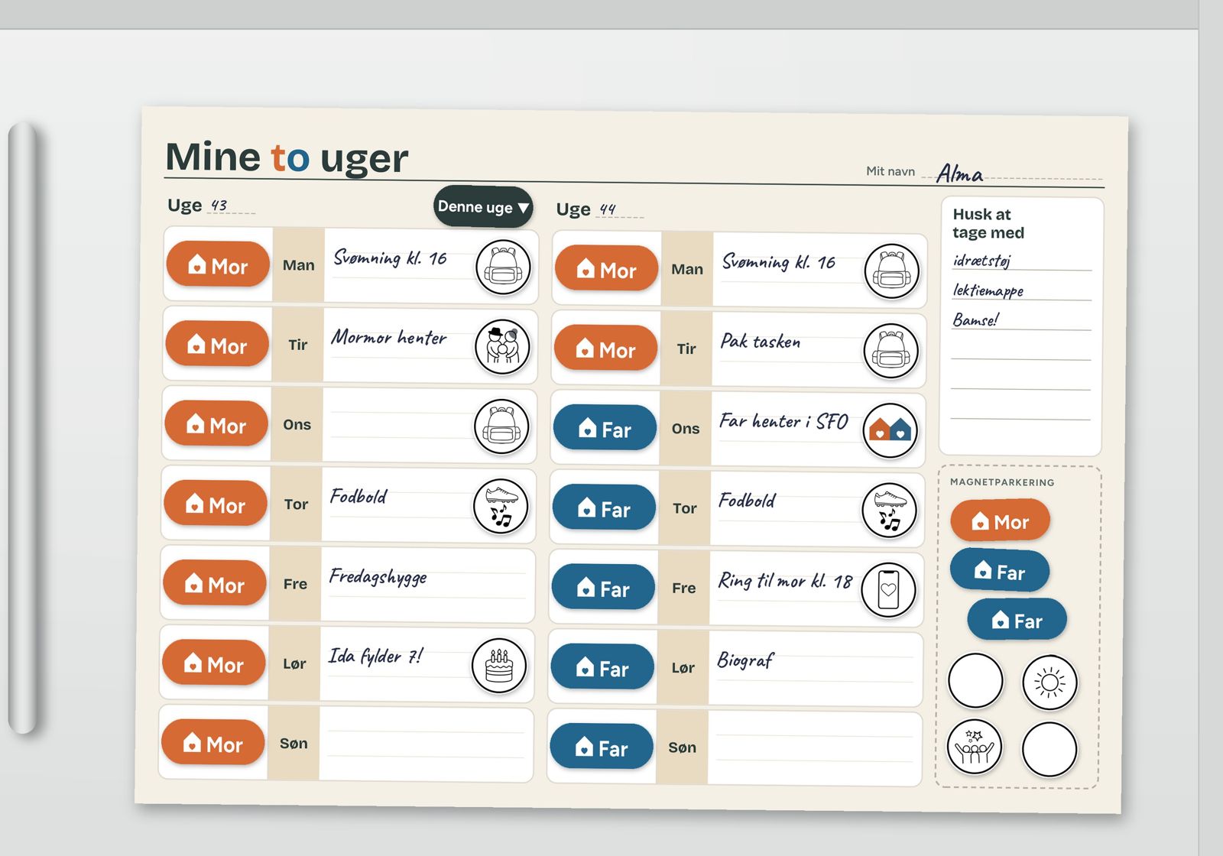Image resolution: width=1223 pixels, height=856 pixels.
Task: Select the Far henter i SFO note
Action: (783, 421)
